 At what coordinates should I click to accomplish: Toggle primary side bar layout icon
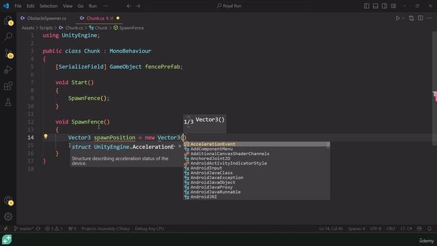pyautogui.click(x=367, y=6)
